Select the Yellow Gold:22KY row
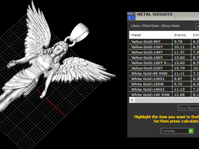 point(164,68)
